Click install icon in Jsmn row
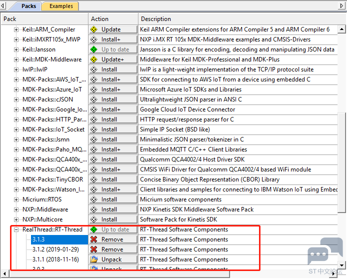 click(94, 139)
